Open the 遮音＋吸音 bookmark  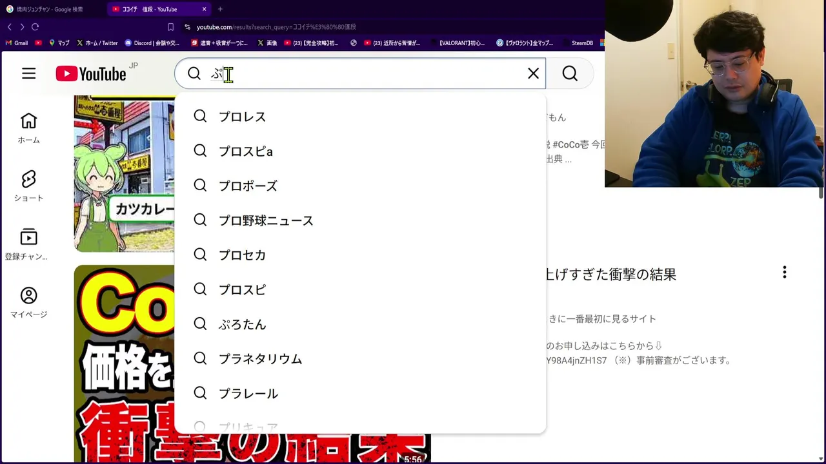coord(219,43)
